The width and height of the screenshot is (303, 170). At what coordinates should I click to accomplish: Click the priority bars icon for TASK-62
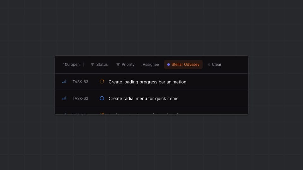pos(64,98)
